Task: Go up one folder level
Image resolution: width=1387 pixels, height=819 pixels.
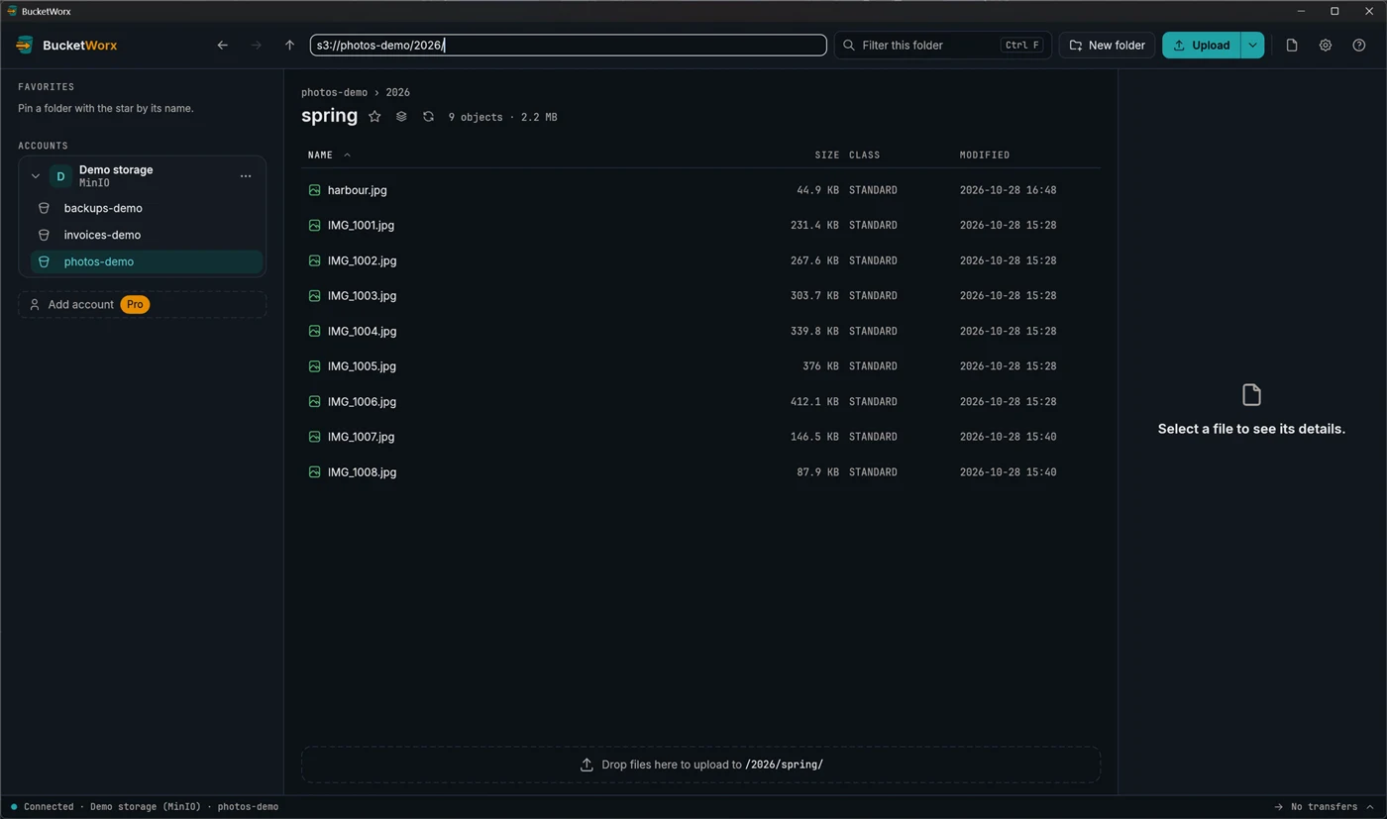Action: click(x=289, y=46)
